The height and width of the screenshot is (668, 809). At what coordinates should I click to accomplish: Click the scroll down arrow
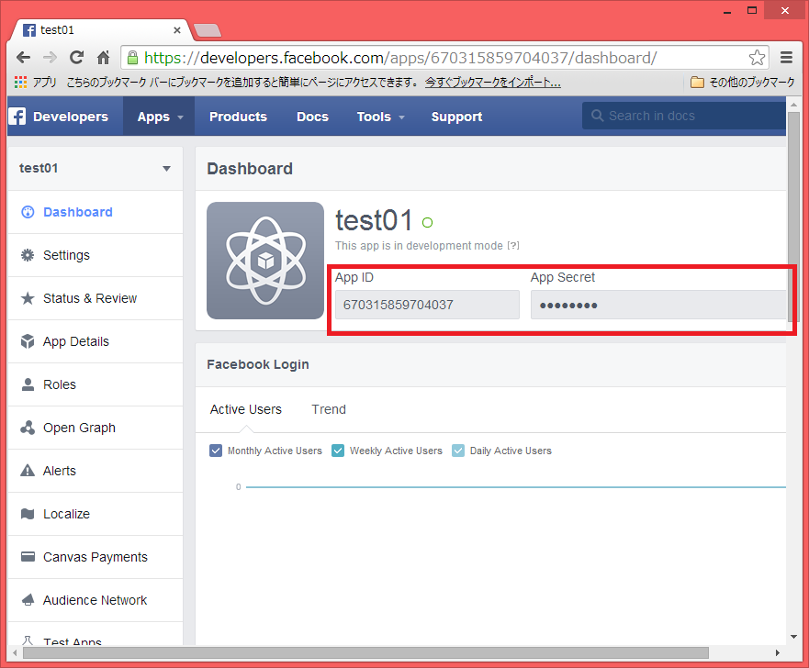click(793, 637)
